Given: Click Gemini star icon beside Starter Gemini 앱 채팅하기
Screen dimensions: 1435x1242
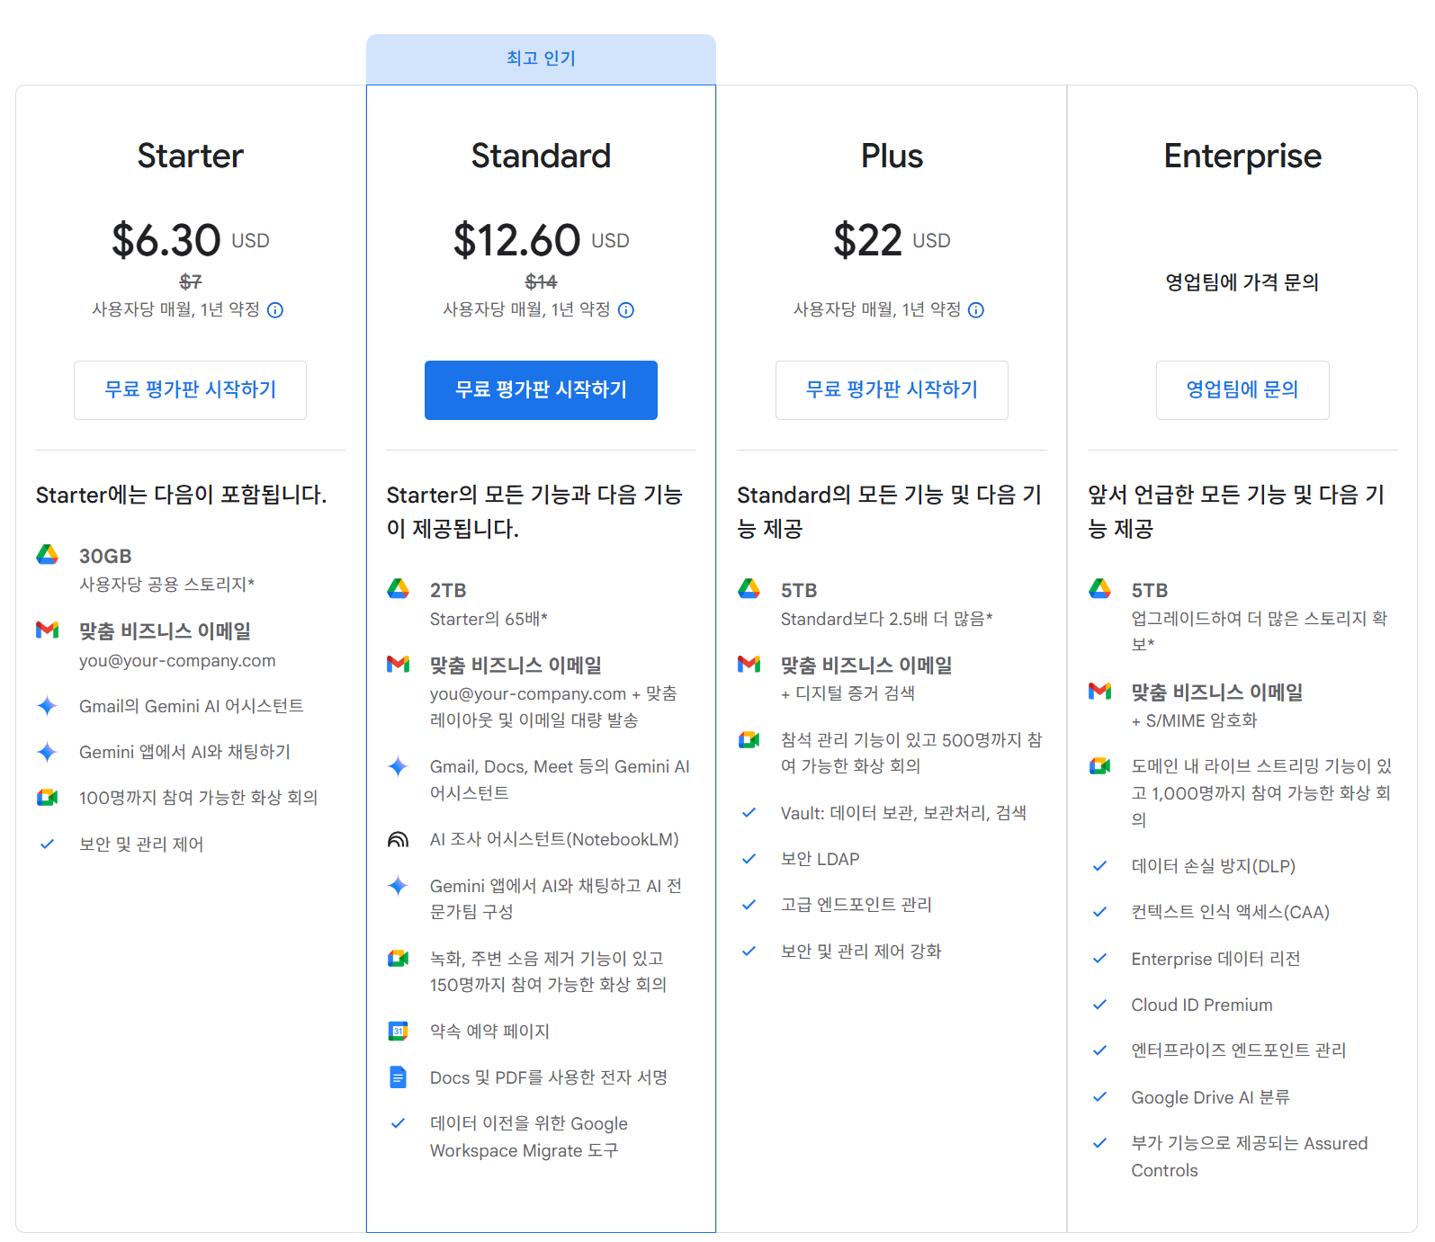Looking at the screenshot, I should [x=48, y=752].
